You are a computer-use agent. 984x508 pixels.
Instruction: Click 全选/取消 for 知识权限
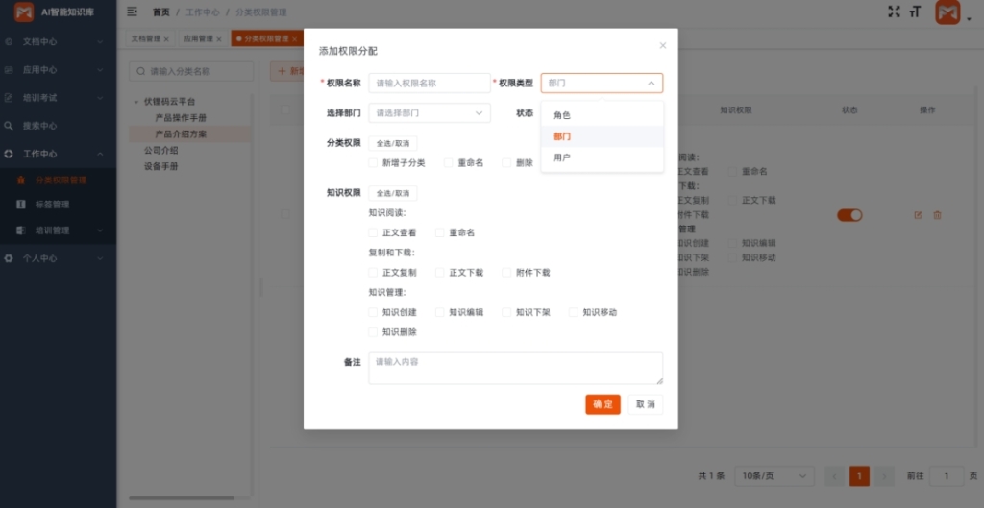click(393, 193)
